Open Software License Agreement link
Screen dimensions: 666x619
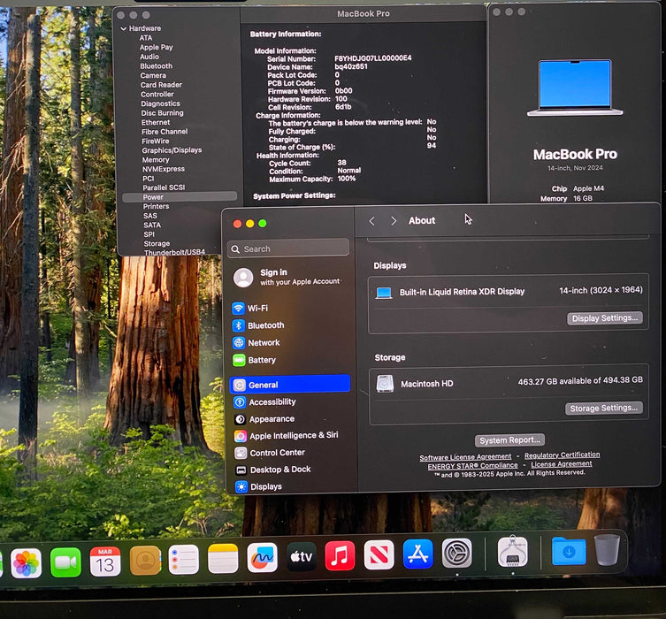pyautogui.click(x=465, y=457)
